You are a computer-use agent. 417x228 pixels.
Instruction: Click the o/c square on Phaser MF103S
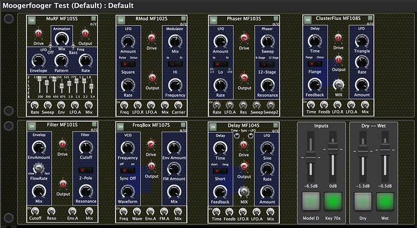(x=276, y=19)
